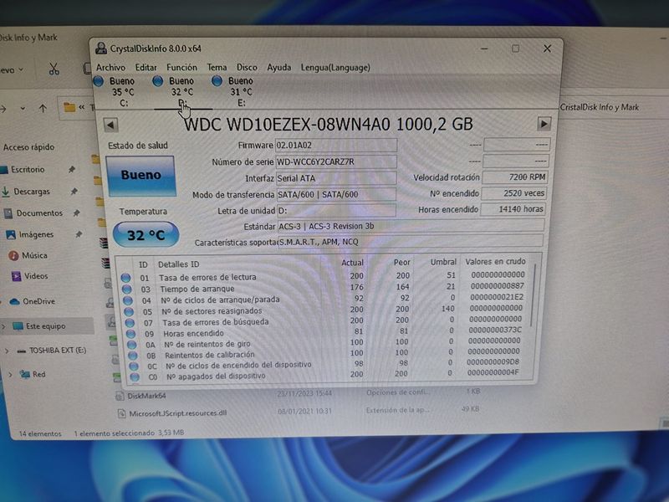Click the power-on hours field 14140 horas
669x502 pixels.
click(513, 209)
